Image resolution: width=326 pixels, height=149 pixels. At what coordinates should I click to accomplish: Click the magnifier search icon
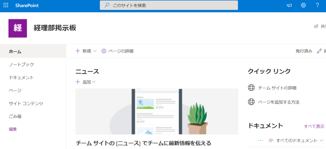click(x=107, y=5)
